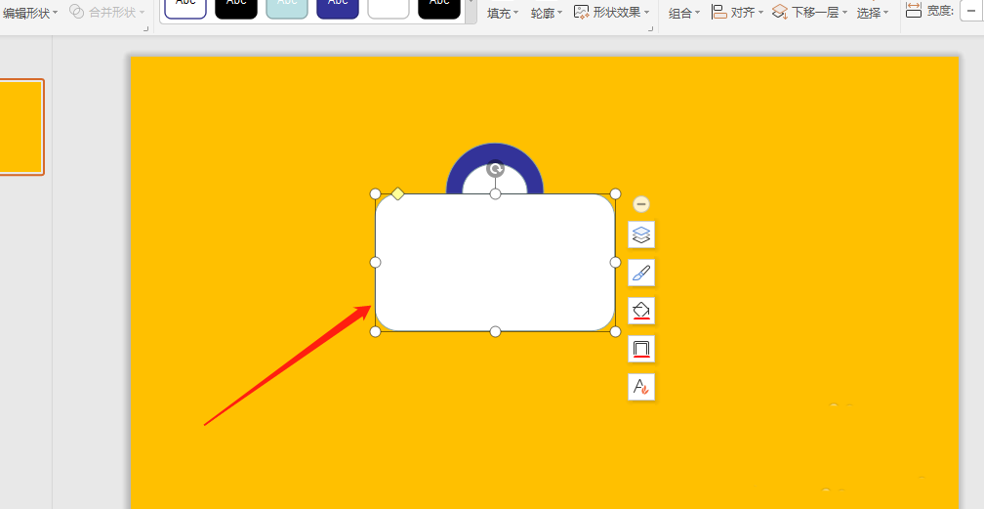Open the 编辑形状 dropdown in the ribbon
The width and height of the screenshot is (984, 509).
(x=30, y=13)
